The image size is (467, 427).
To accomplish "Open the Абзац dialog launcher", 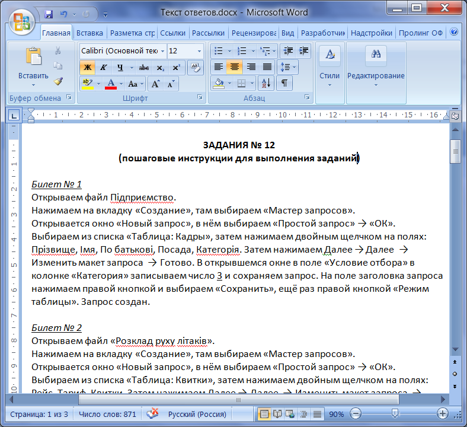I will 307,97.
